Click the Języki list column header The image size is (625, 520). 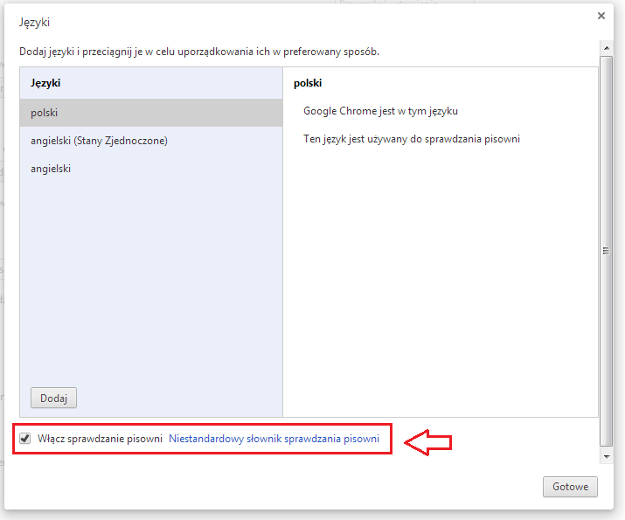45,83
